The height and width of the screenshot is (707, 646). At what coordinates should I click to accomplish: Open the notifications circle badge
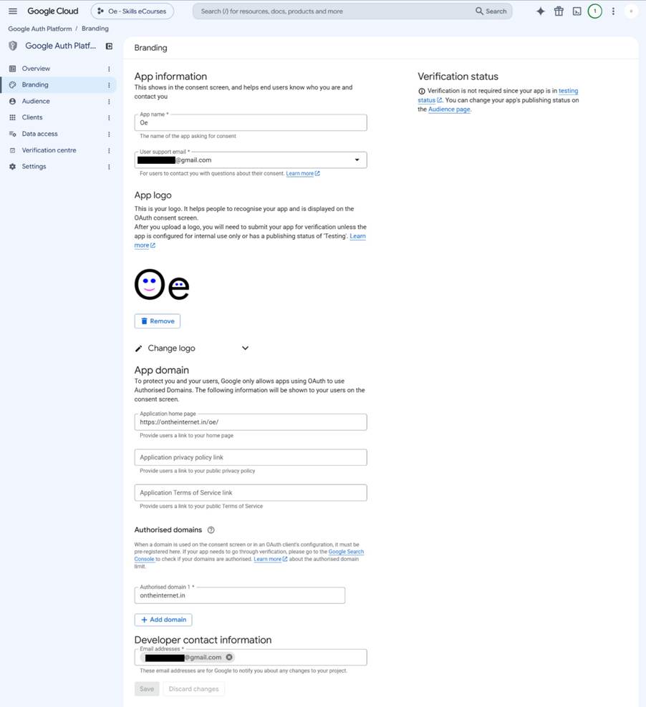coord(594,11)
